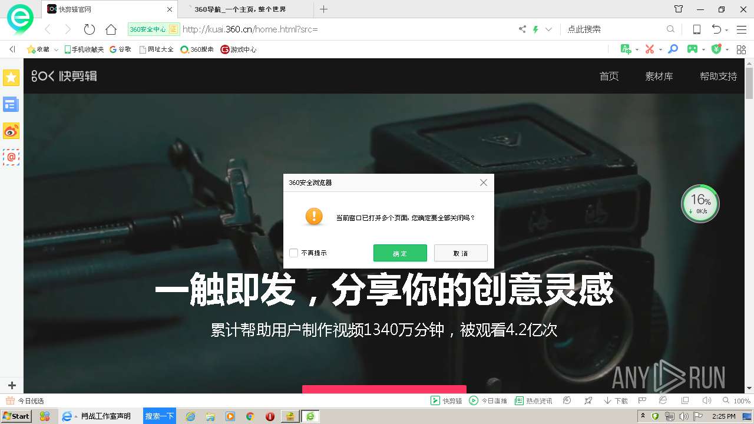
Task: Switch to the 360导航 tab
Action: [x=244, y=9]
